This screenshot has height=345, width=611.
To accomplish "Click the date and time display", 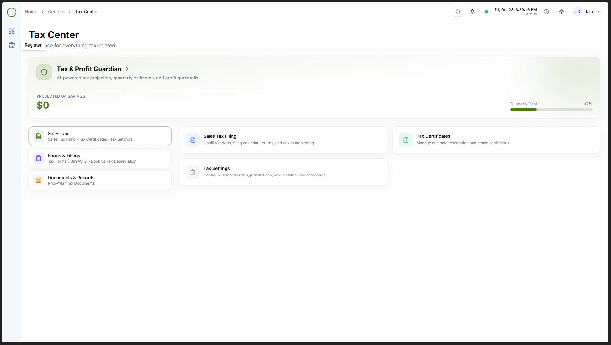I will click(x=515, y=10).
